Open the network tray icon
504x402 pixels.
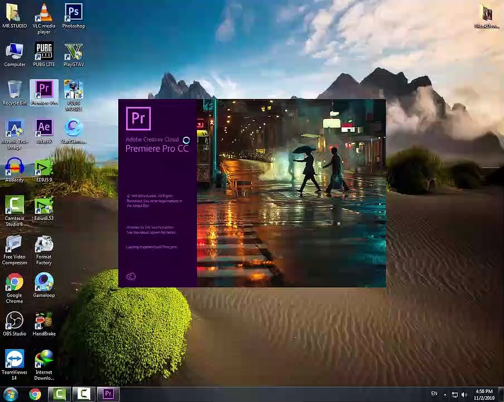pyautogui.click(x=454, y=395)
